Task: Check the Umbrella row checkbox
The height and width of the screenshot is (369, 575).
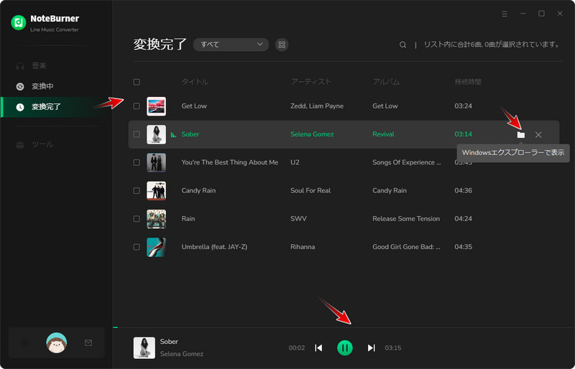Action: click(137, 247)
